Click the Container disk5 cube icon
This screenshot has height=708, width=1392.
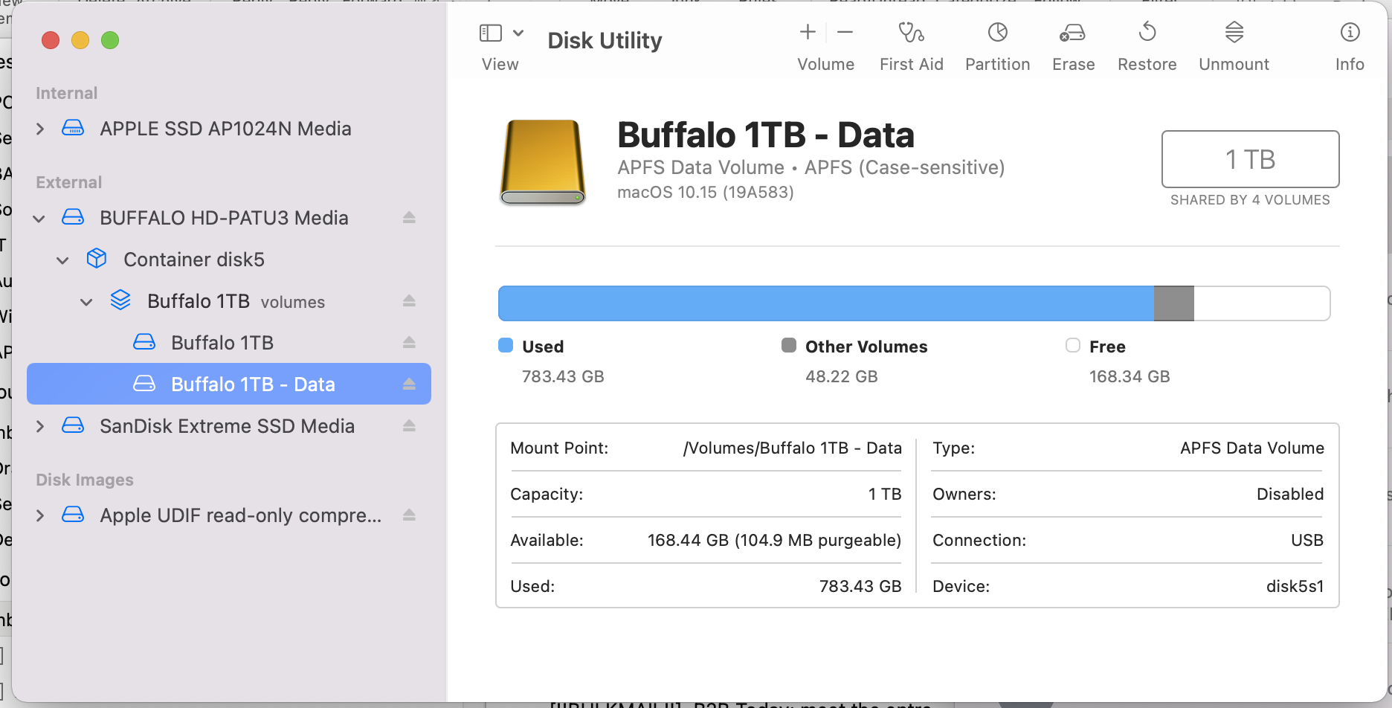97,259
